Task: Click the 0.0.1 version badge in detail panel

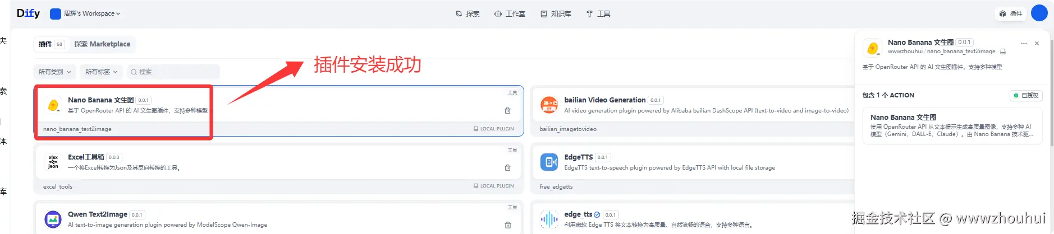Action: (964, 42)
